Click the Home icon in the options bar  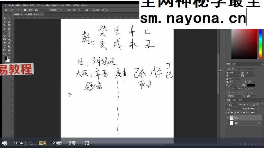6,10
